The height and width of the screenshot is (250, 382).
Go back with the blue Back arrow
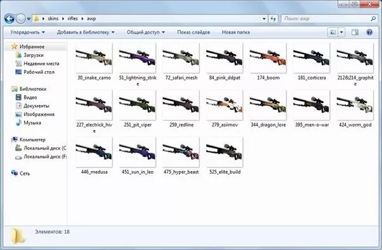9,19
